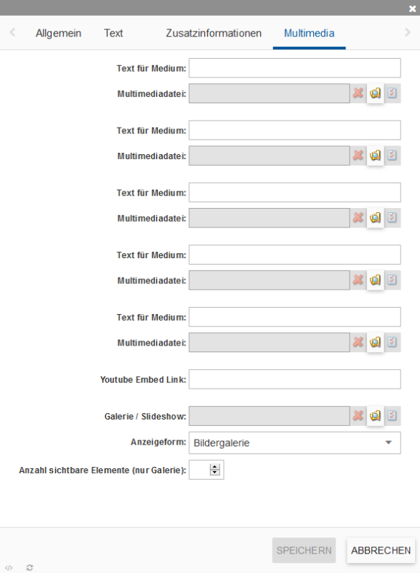420x573 pixels.
Task: Clear the first Multimediadatei with red X
Action: (x=358, y=93)
